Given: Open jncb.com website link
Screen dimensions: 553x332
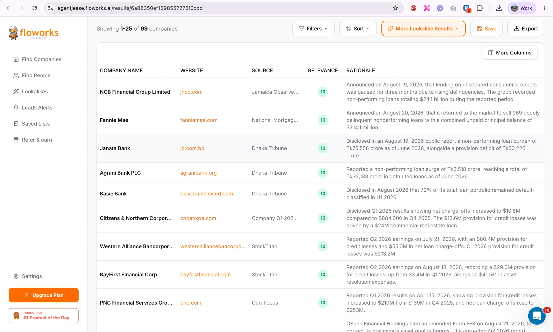Looking at the screenshot, I should [191, 92].
